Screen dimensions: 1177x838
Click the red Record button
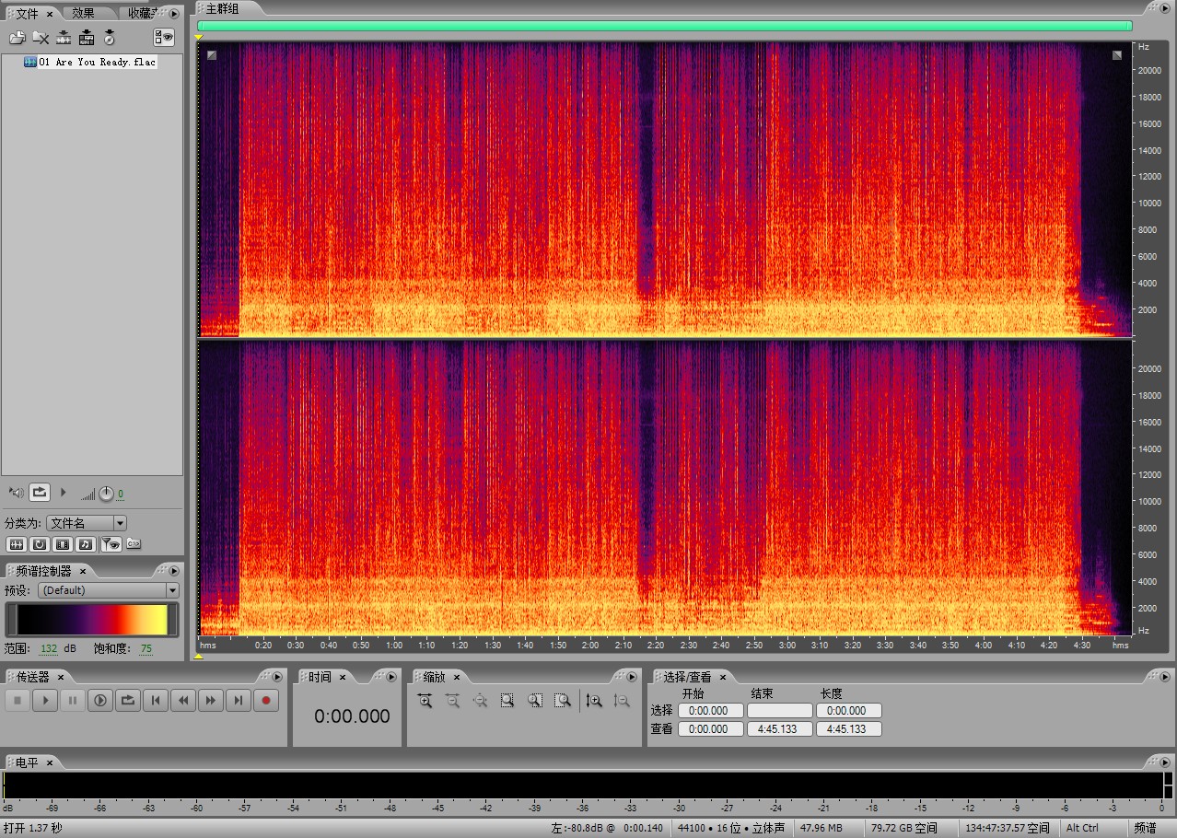click(x=266, y=701)
